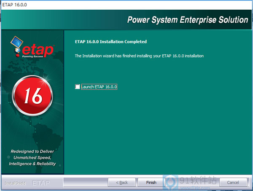Viewport: 253px width, 191px height.
Task: Click the Power System Enterprise Solution banner
Action: 188,20
